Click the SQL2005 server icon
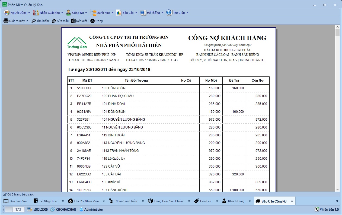Viewport: 342px width, 215px height. [x=30, y=209]
